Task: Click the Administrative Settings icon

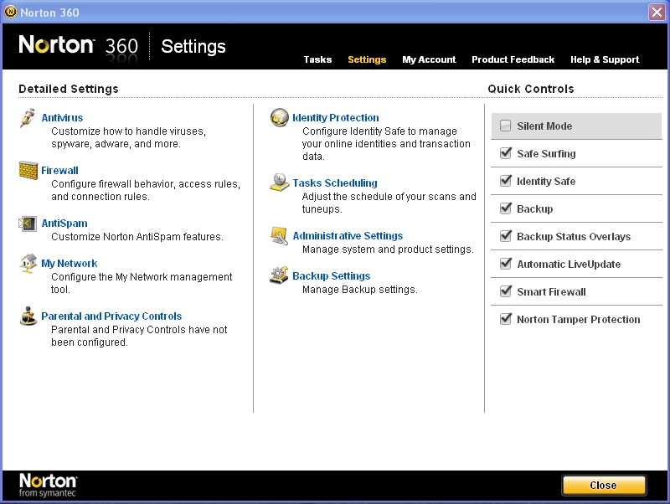Action: (279, 236)
